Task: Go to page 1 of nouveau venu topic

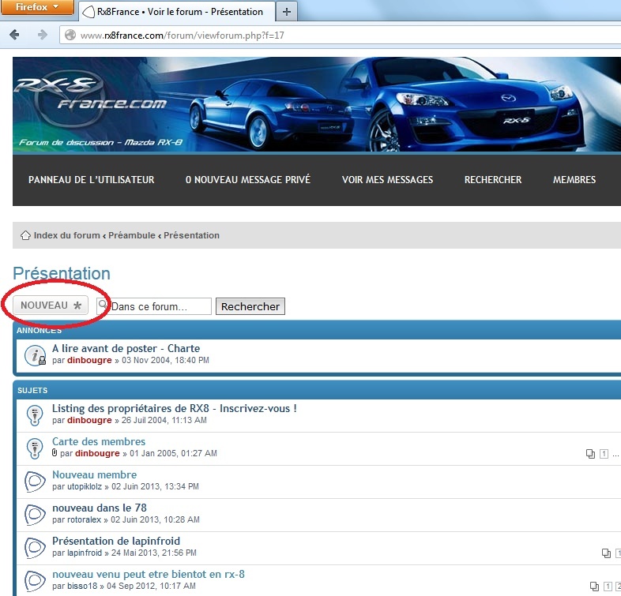Action: point(608,587)
